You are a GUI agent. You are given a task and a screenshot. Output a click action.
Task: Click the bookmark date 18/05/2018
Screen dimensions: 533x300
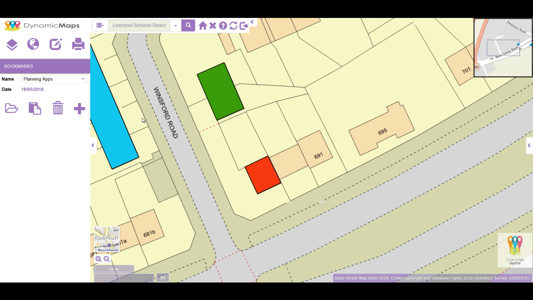coord(32,89)
